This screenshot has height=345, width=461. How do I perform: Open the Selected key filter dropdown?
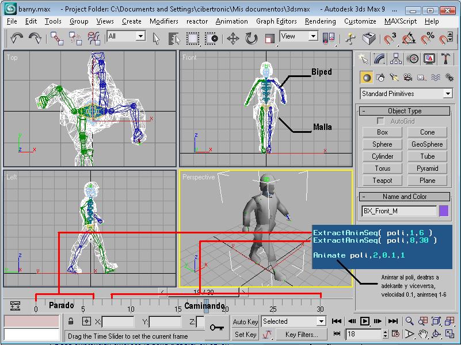click(294, 321)
